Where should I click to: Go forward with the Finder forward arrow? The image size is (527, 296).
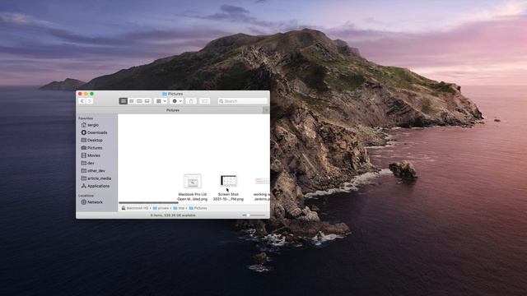tap(90, 101)
